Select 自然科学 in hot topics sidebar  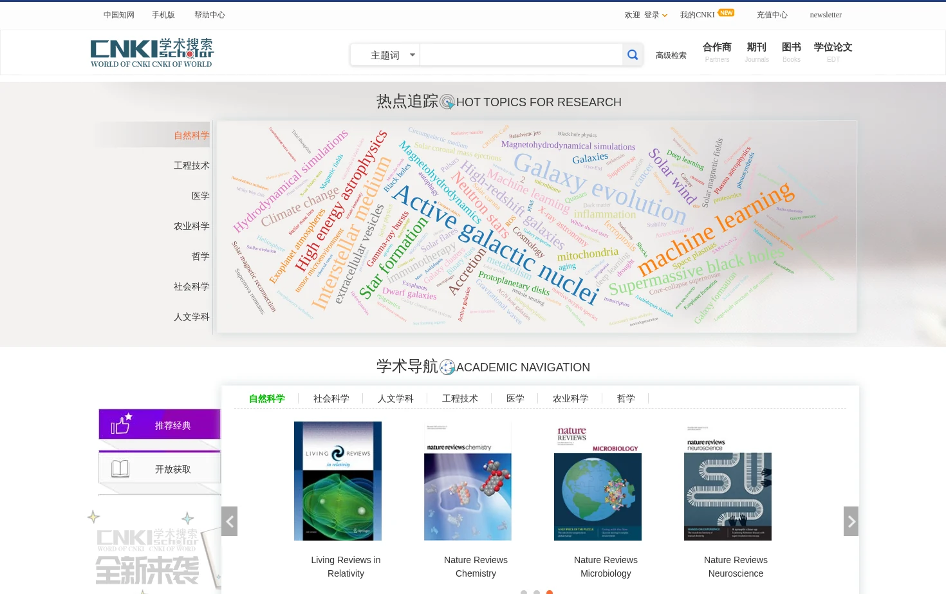click(x=191, y=135)
